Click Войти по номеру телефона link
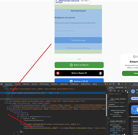Image resolution: width=138 pixels, height=135 pixels. point(78,48)
